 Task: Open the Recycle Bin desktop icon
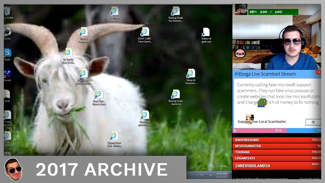(8, 13)
